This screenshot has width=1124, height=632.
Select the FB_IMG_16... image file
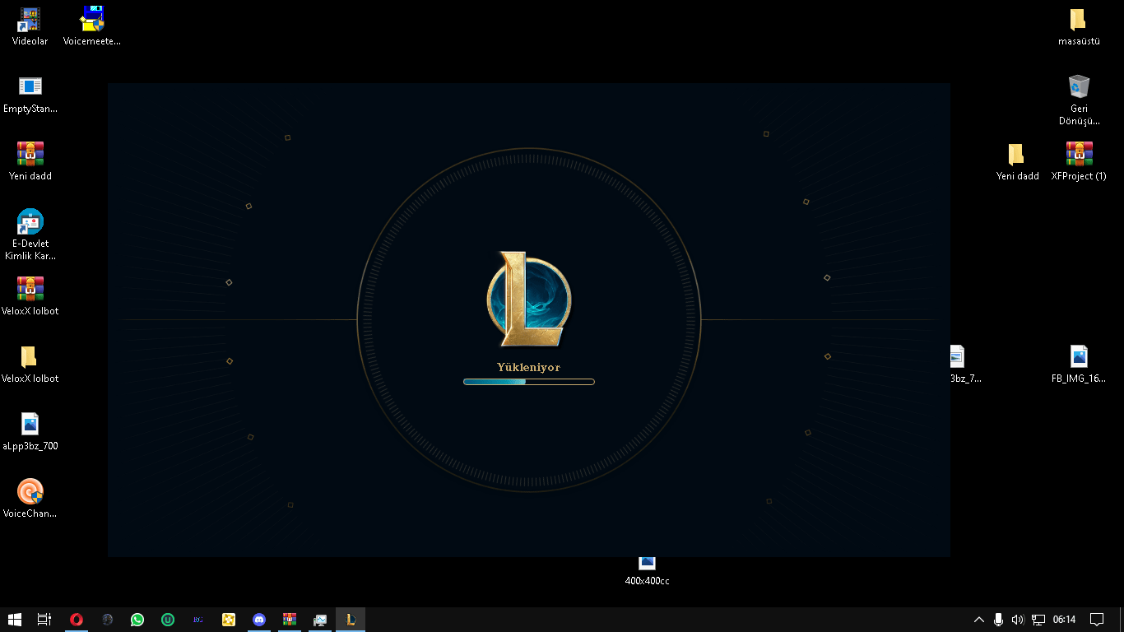(x=1079, y=363)
